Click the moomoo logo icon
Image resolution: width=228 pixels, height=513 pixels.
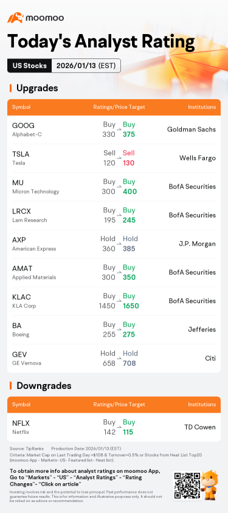pos(15,18)
